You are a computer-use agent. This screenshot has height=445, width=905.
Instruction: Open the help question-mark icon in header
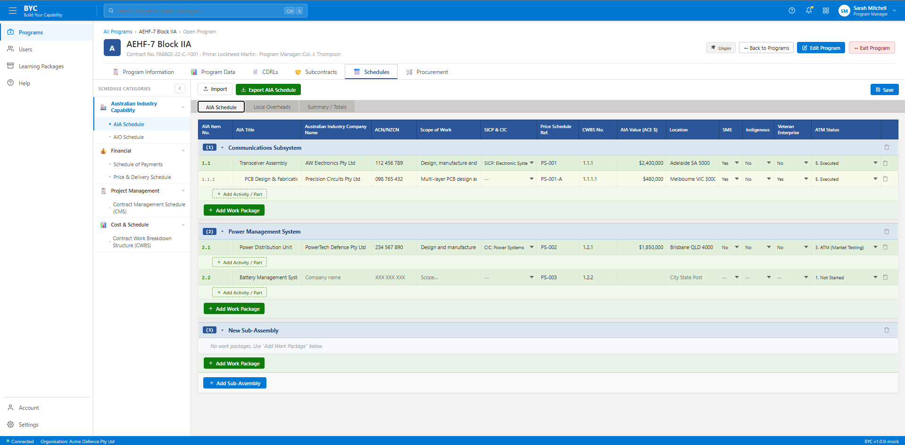792,10
